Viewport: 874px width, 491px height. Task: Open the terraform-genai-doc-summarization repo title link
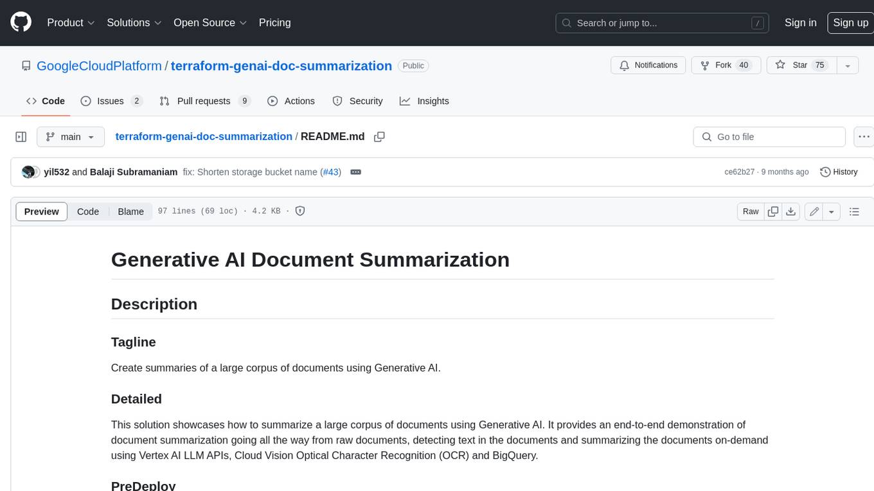coord(281,66)
